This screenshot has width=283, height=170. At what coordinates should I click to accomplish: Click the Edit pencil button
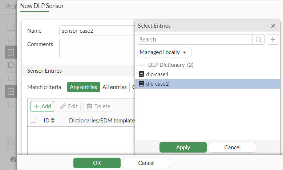tap(69, 106)
